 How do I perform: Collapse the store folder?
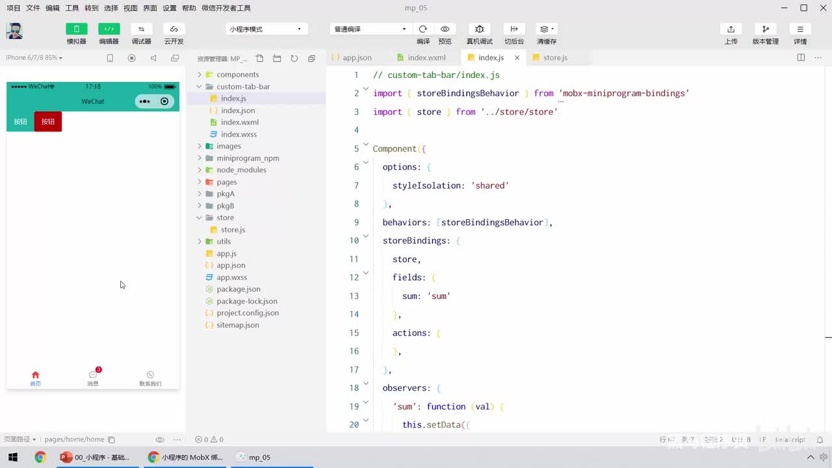(x=200, y=218)
